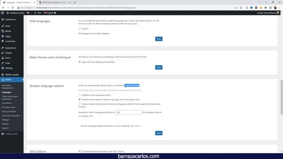Viewport: 283px width, 159px height.
Task: Reload the page
Action: click(13, 8)
